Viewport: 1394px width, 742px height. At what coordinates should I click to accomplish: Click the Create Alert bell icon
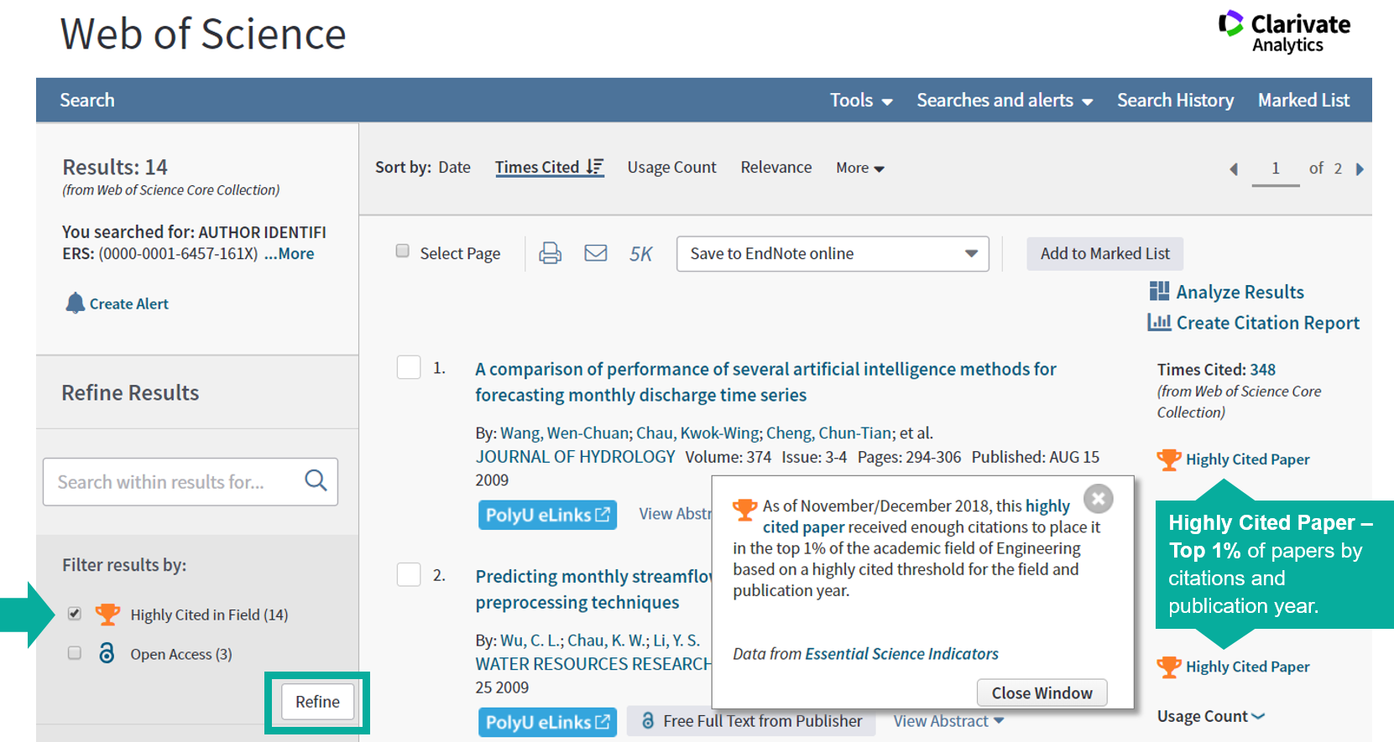tap(76, 304)
